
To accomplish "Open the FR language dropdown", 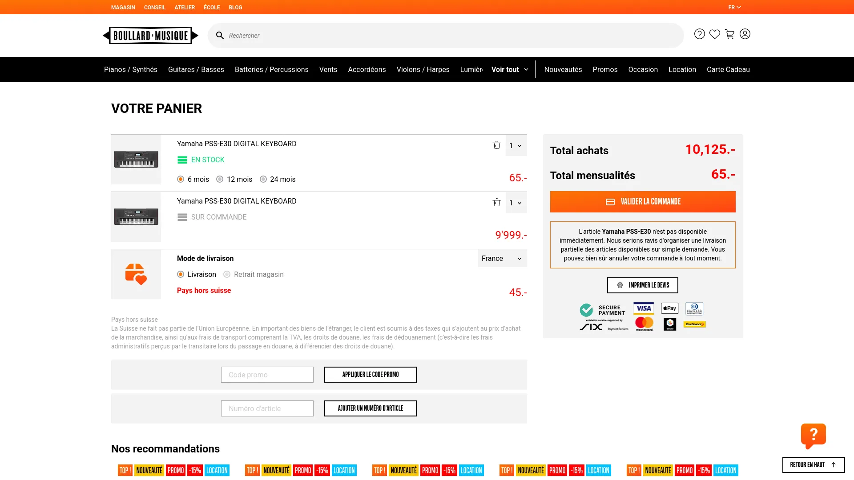I will click(735, 8).
